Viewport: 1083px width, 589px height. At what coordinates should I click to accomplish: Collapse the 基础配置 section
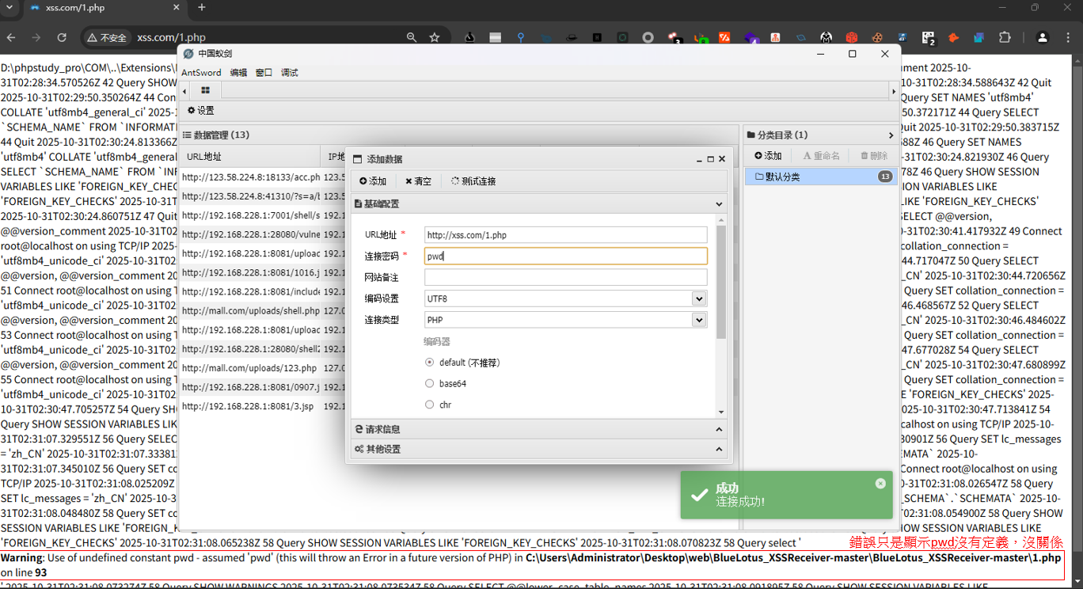click(x=718, y=203)
